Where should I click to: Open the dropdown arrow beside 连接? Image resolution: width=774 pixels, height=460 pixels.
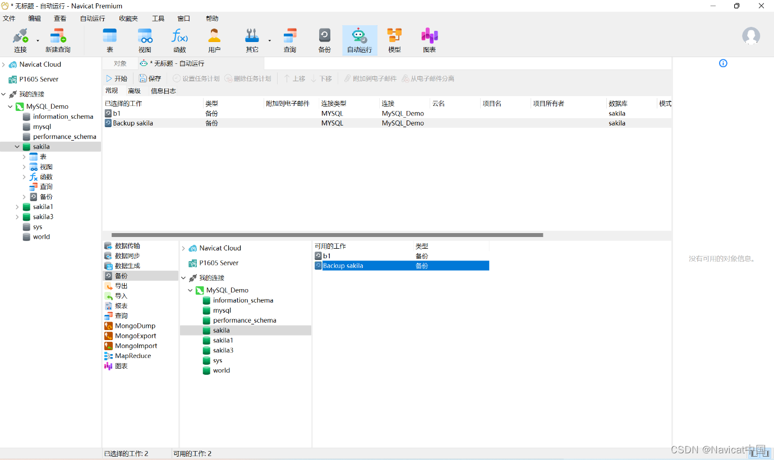(x=38, y=41)
